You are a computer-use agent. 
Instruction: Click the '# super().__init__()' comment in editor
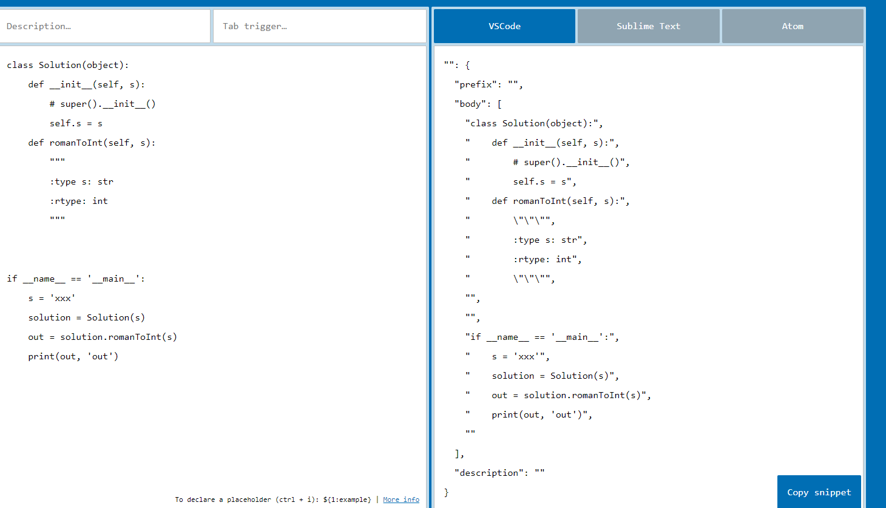coord(103,104)
